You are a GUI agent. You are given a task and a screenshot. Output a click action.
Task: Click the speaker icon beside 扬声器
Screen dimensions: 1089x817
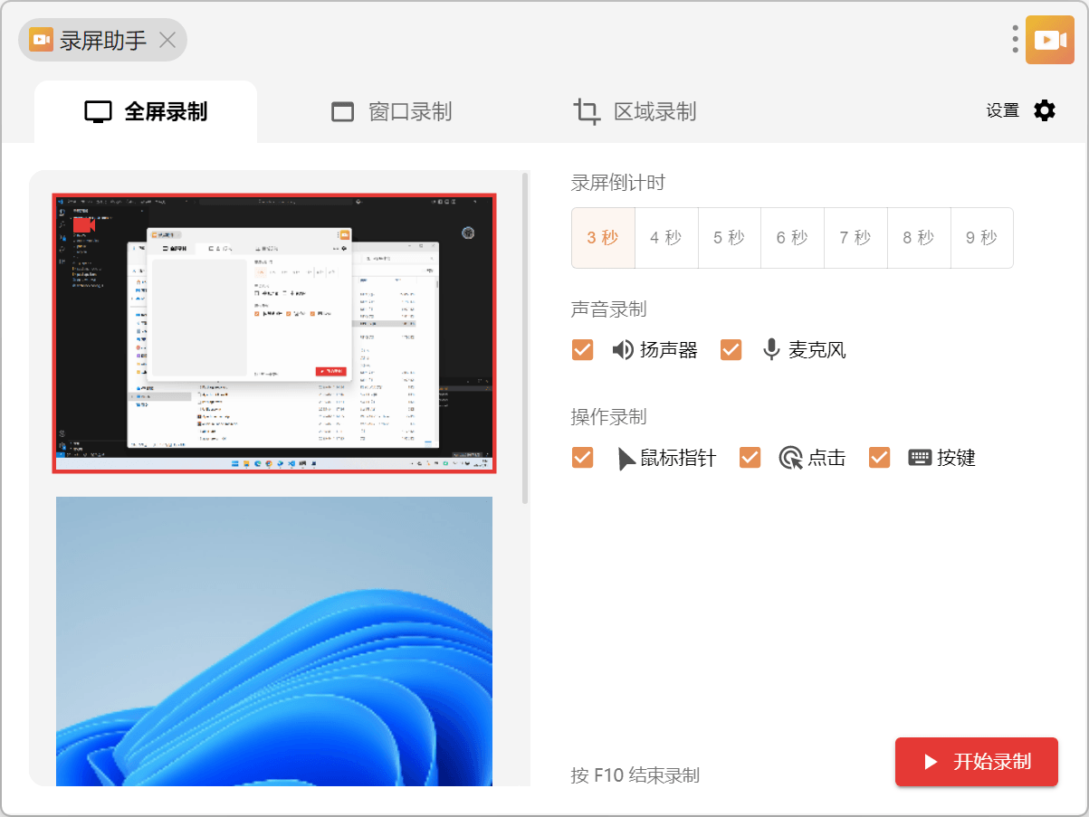(623, 350)
